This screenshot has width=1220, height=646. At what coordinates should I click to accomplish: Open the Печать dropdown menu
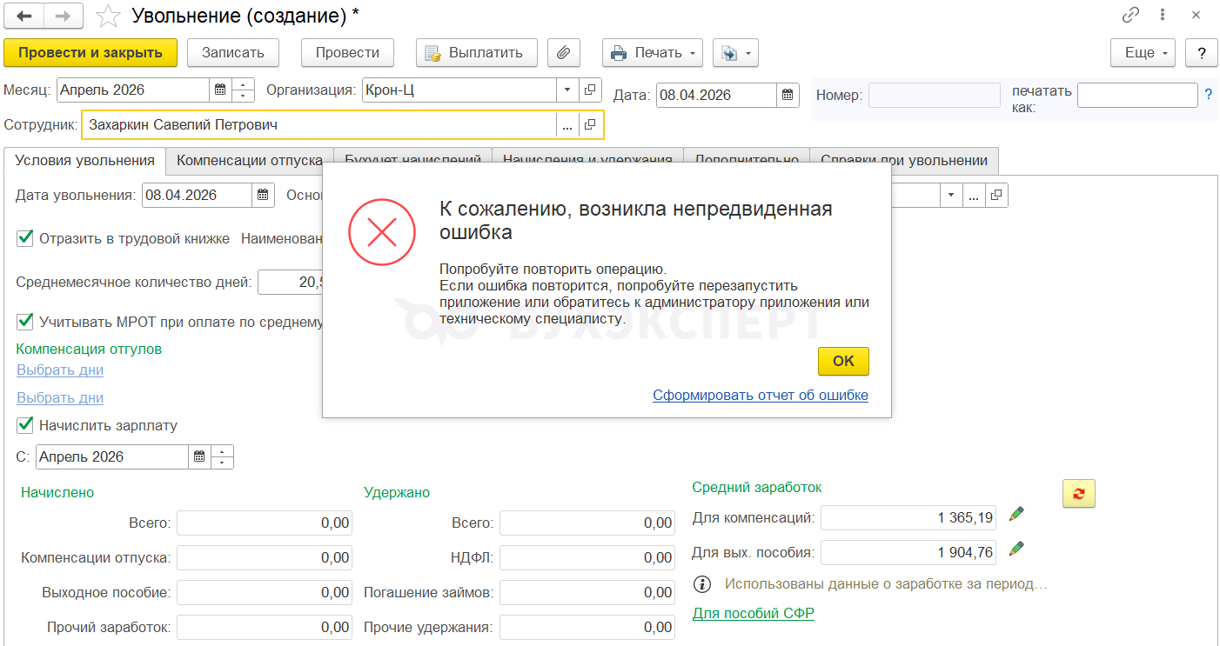[653, 53]
